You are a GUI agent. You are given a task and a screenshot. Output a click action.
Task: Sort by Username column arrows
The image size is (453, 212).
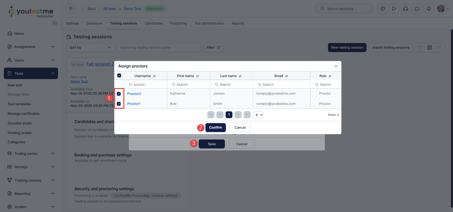pos(154,76)
